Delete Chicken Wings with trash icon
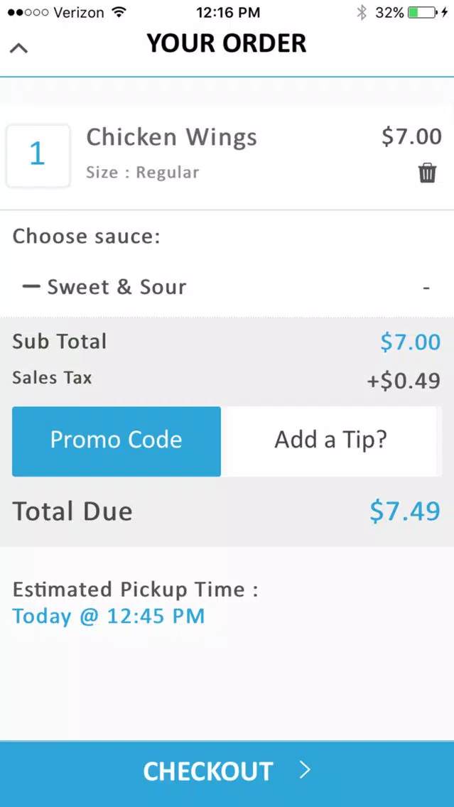This screenshot has width=454, height=807. click(x=427, y=173)
